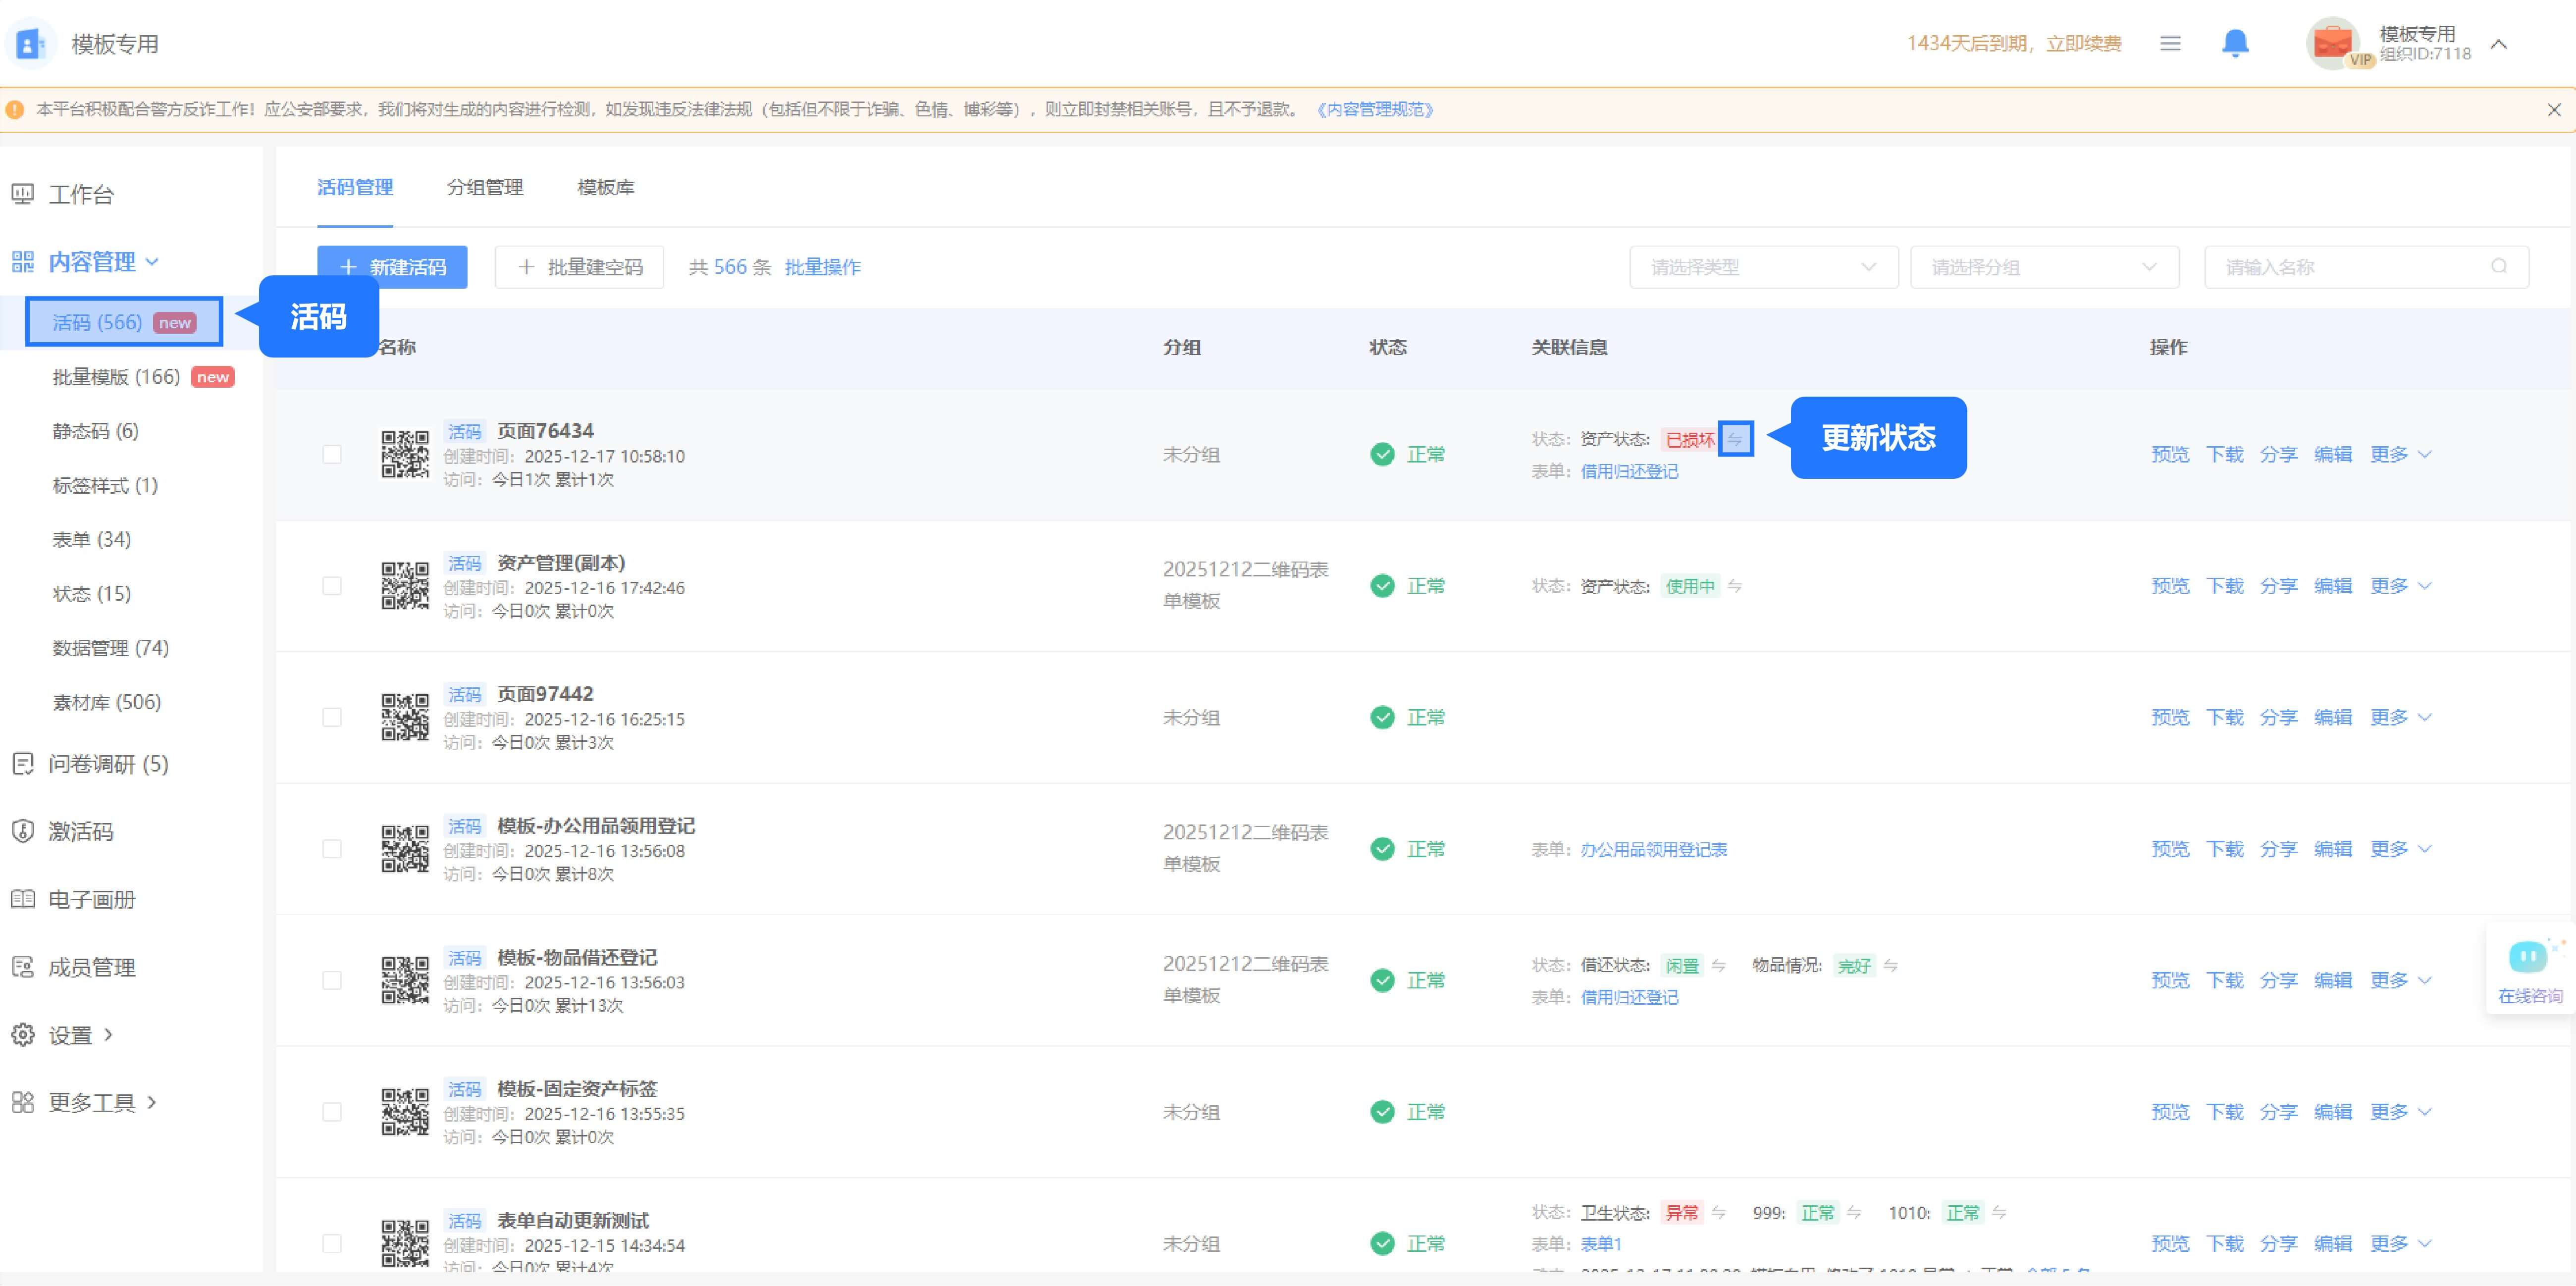Screen dimensions: 2576x1286
Task: Select the checkbox for 资产管理(副本) row
Action: 332,586
